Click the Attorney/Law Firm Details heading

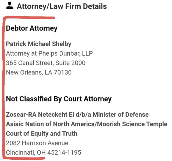62,6
